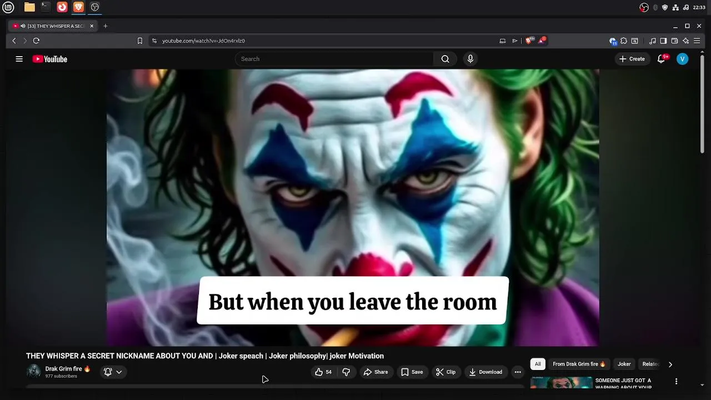Open Brave playlist music note icon

click(653, 41)
